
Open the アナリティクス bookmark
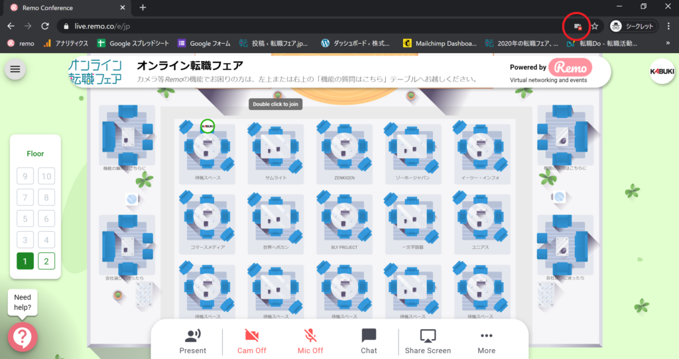pyautogui.click(x=66, y=43)
